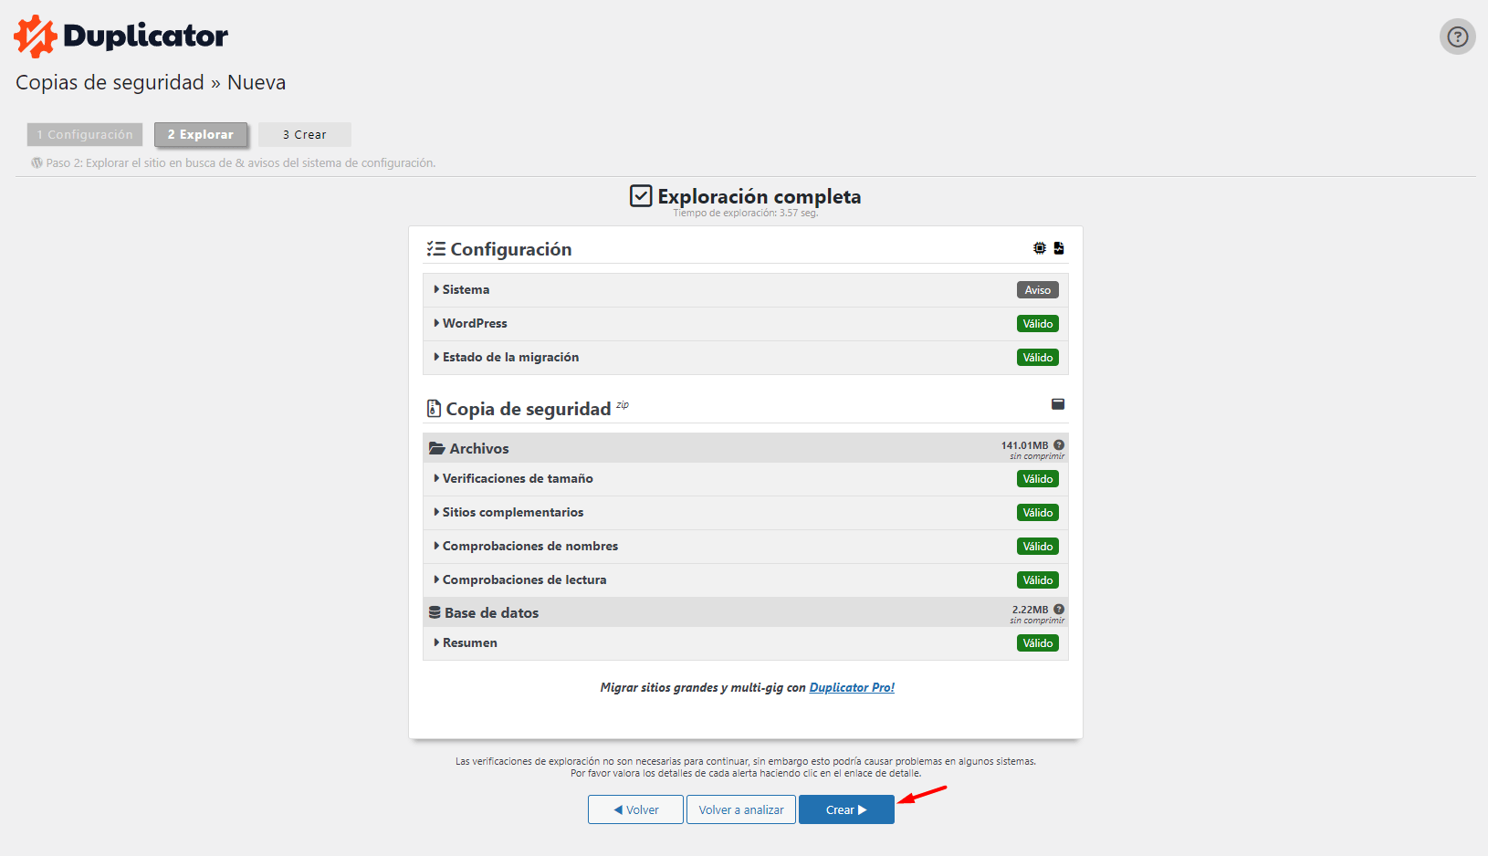
Task: Click the Paso 2 description text
Action: [x=241, y=163]
